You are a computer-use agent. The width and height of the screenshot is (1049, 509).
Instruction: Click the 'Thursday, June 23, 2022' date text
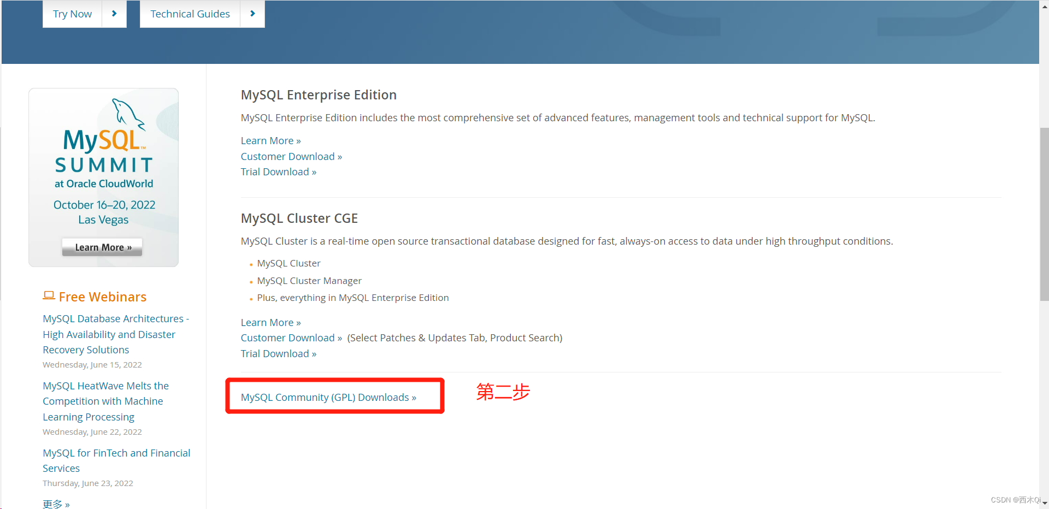click(x=88, y=483)
